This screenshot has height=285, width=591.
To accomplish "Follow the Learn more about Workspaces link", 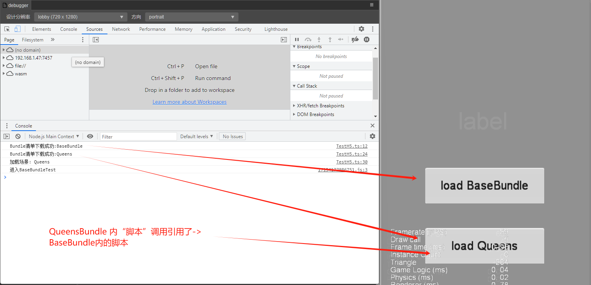I will (x=190, y=102).
